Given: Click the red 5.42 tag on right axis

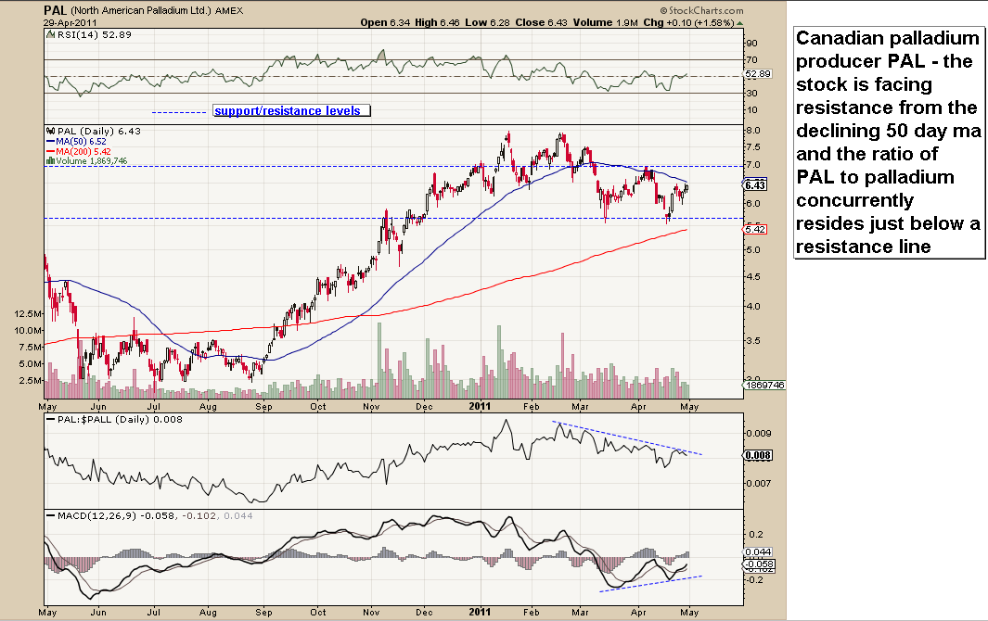Looking at the screenshot, I should point(755,229).
